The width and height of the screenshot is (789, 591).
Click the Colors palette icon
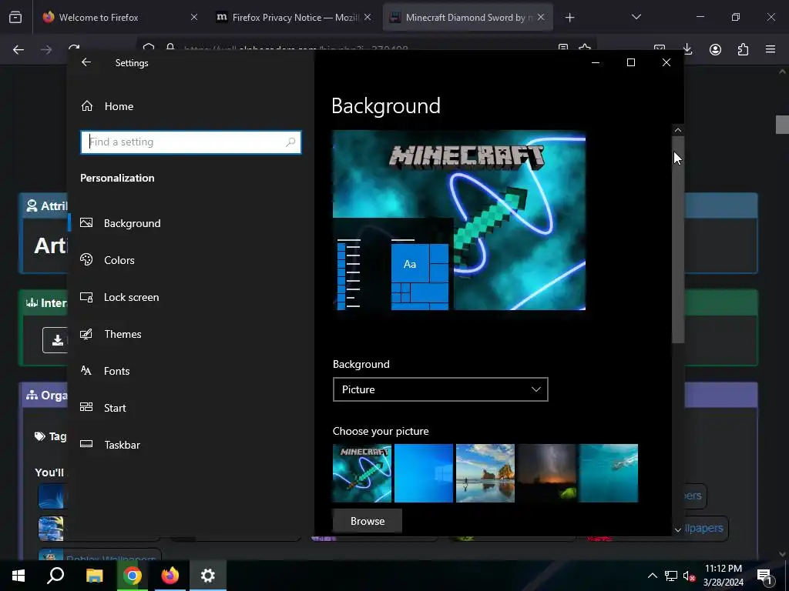86,259
